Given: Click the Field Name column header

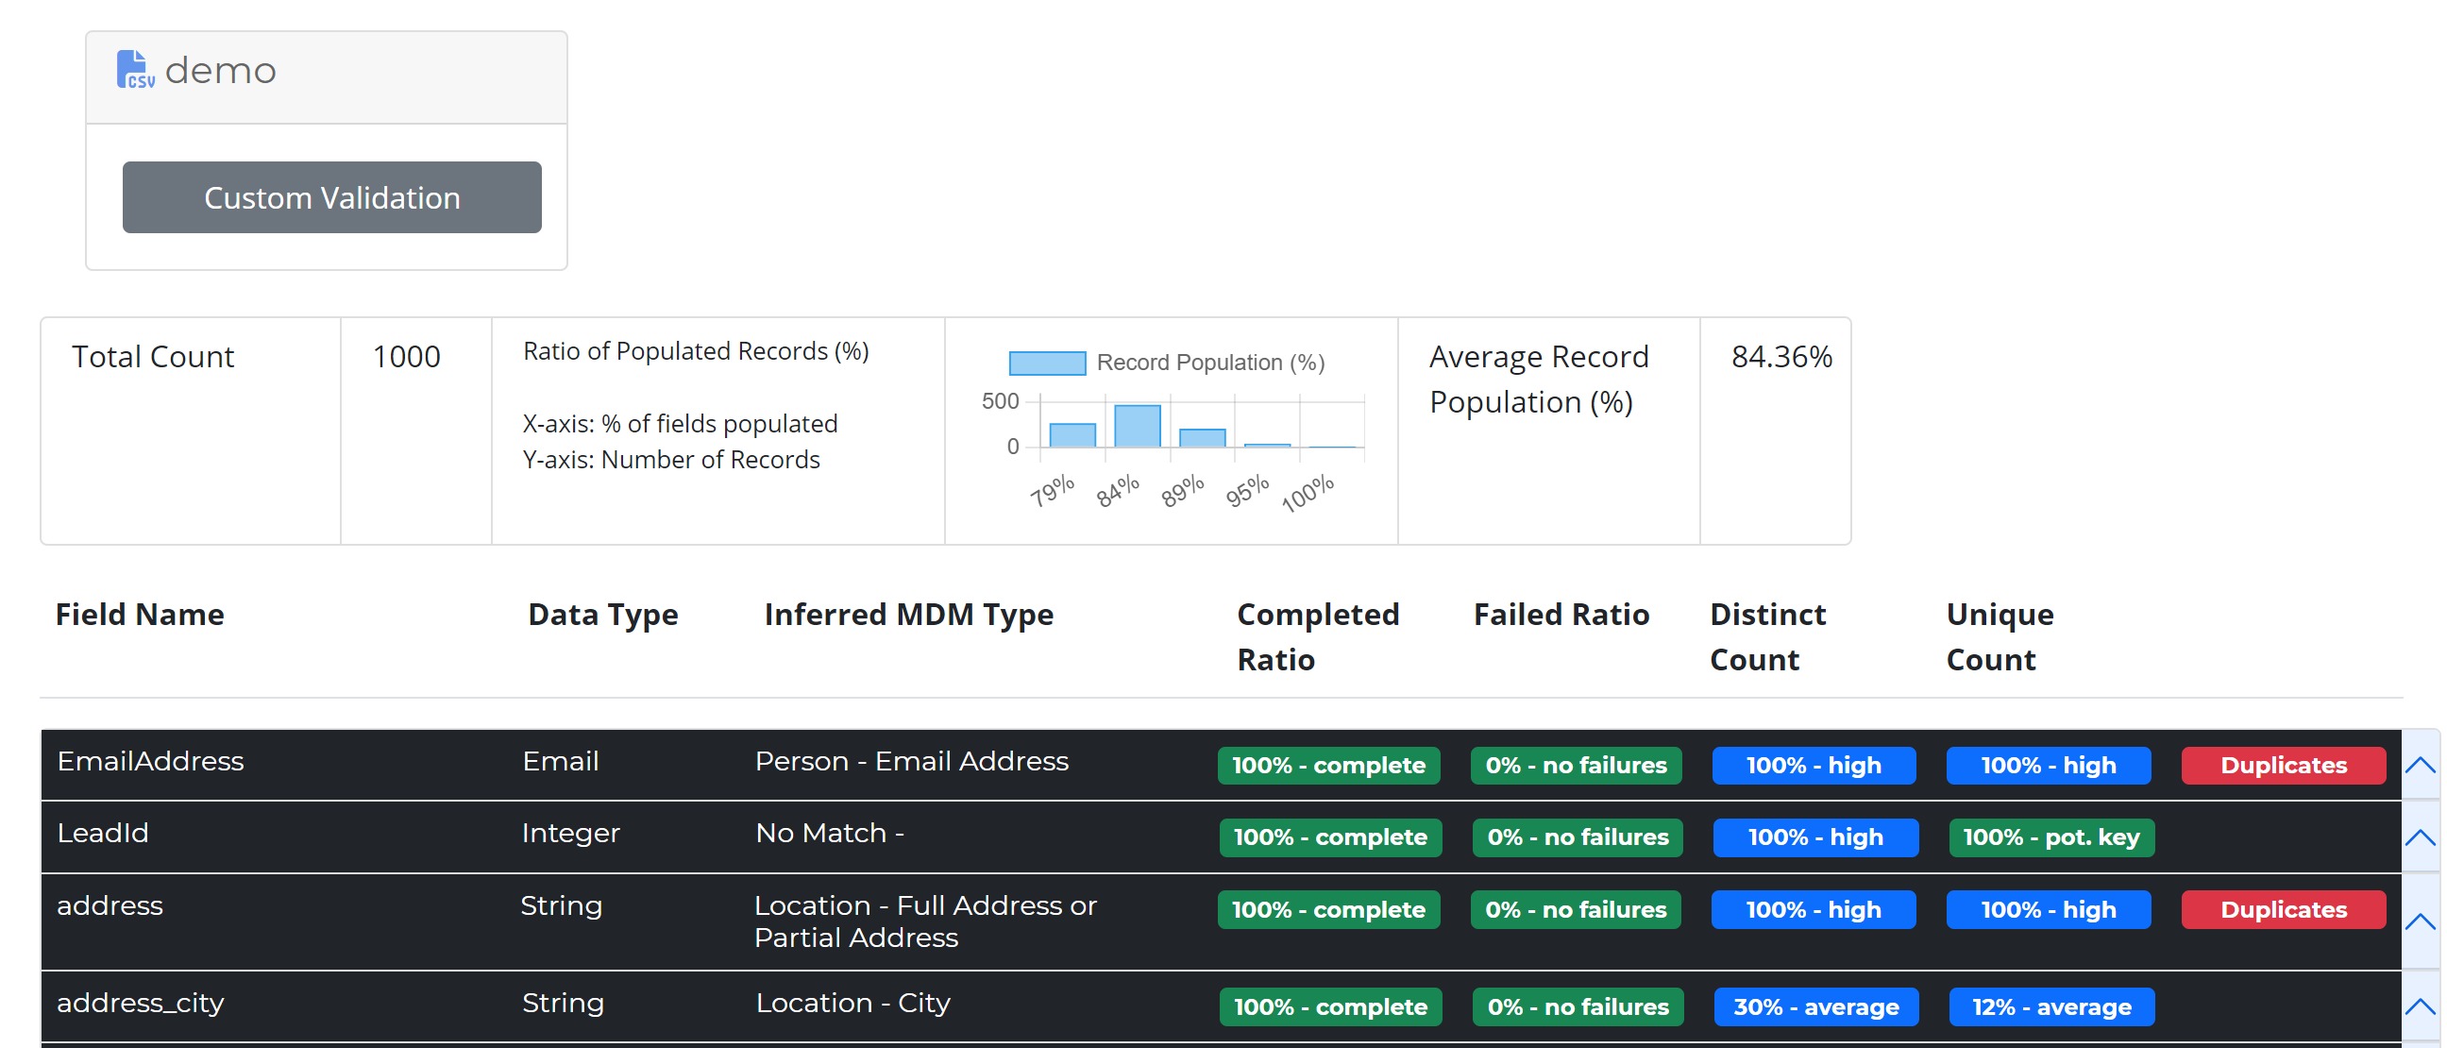Looking at the screenshot, I should click(x=140, y=615).
